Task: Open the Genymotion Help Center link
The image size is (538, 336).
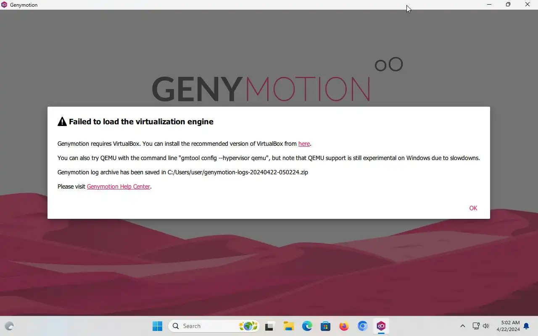Action: 119,186
